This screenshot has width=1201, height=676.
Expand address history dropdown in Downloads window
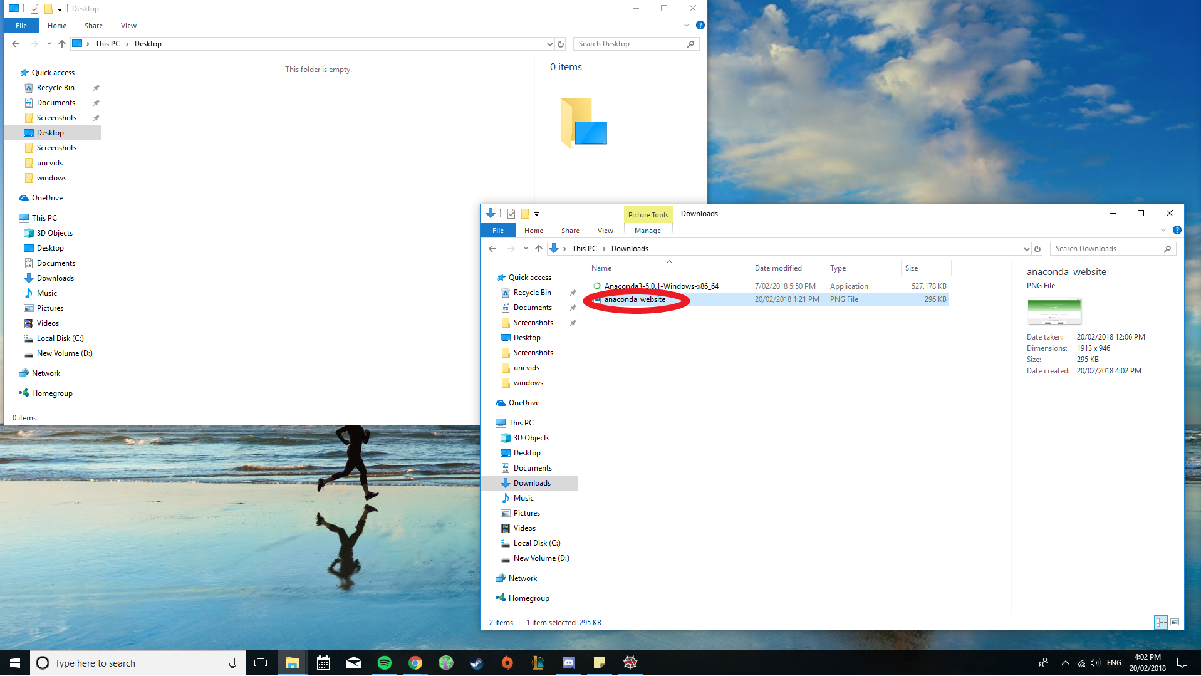[x=1026, y=249]
